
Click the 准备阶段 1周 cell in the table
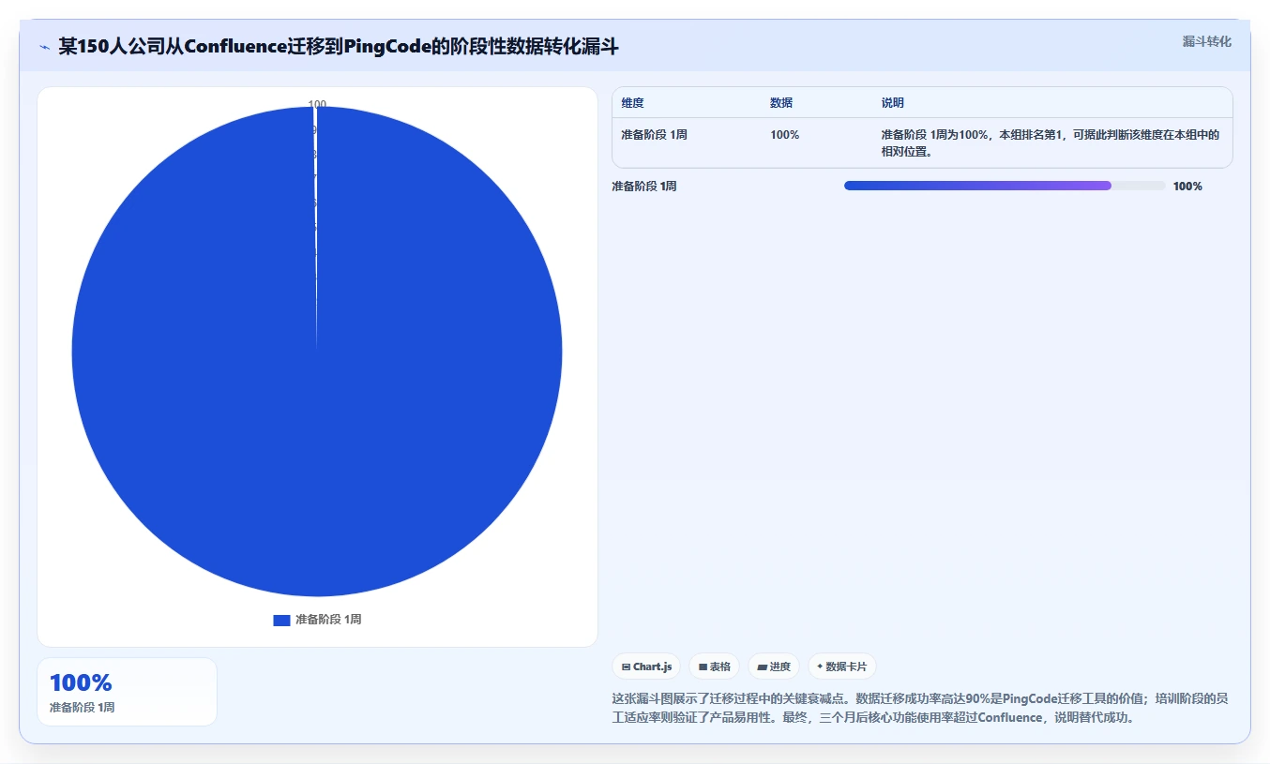click(654, 135)
